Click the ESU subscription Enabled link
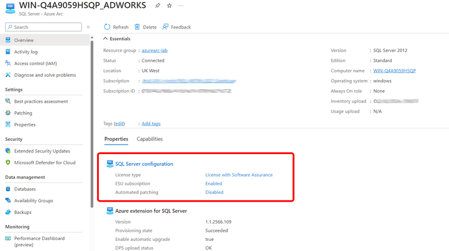 pos(214,184)
